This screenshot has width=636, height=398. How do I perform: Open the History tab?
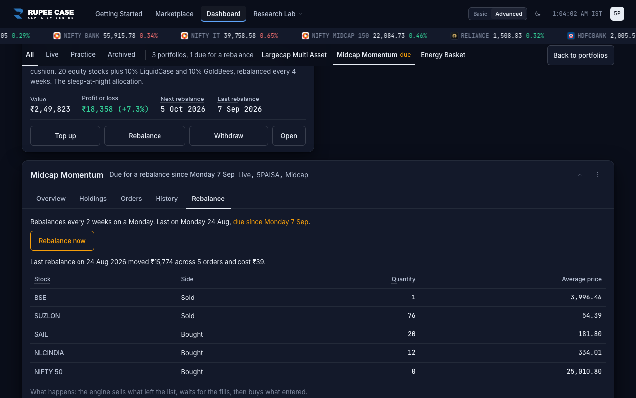[166, 199]
